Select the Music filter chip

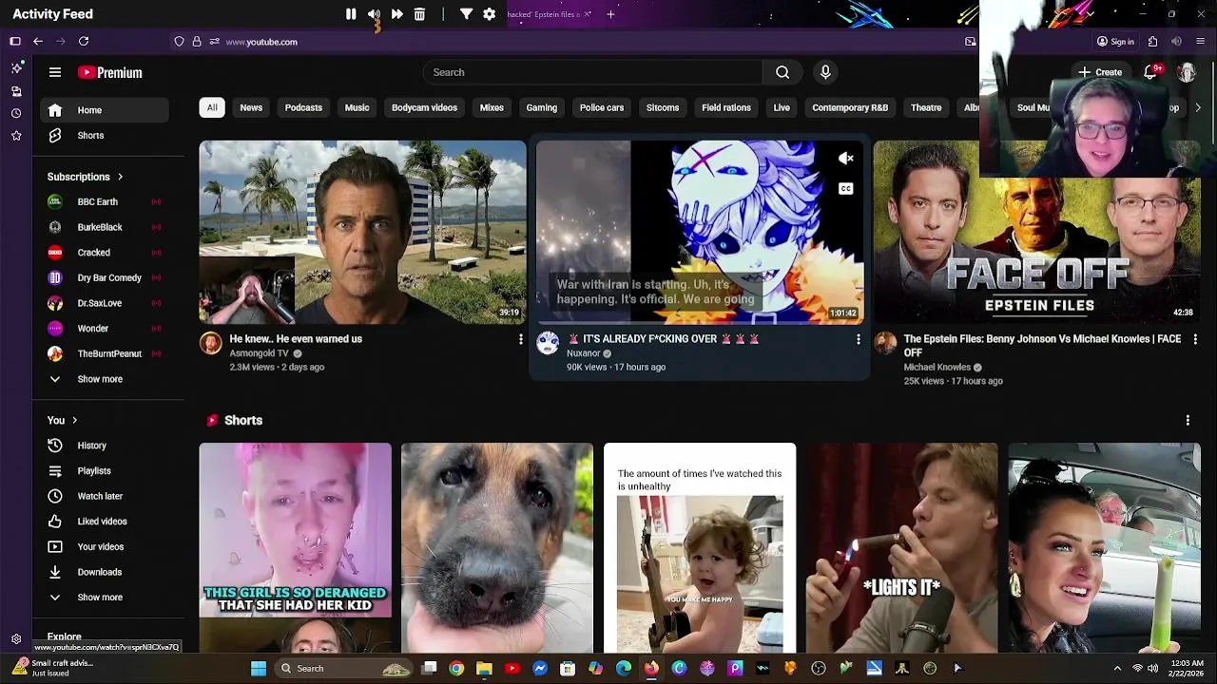(x=357, y=107)
